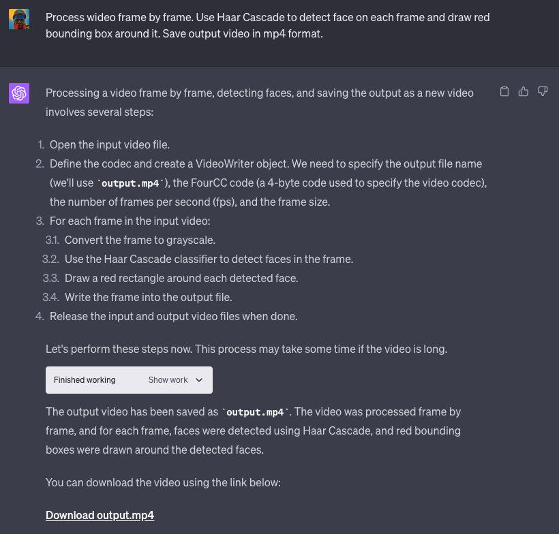Click step 4 Release the video files
This screenshot has width=559, height=534.
[x=173, y=316]
